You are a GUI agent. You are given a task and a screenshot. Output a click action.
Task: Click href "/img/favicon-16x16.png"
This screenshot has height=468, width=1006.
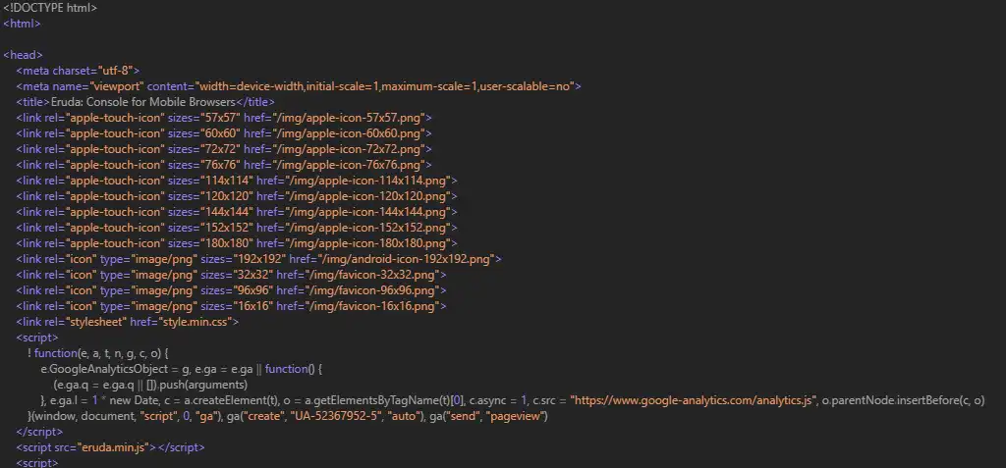tap(372, 306)
